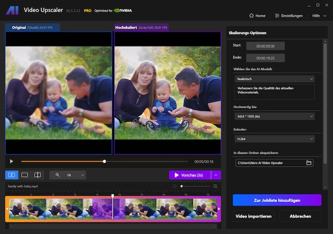The image size is (333, 234).
Task: Enable split-slider comparison view
Action: click(37, 175)
